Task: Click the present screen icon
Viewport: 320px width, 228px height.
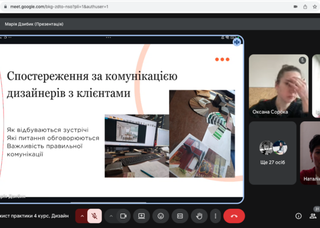Action: point(142,216)
